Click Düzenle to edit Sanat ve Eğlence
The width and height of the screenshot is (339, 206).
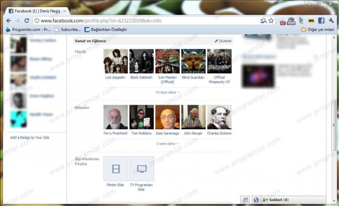pyautogui.click(x=223, y=41)
